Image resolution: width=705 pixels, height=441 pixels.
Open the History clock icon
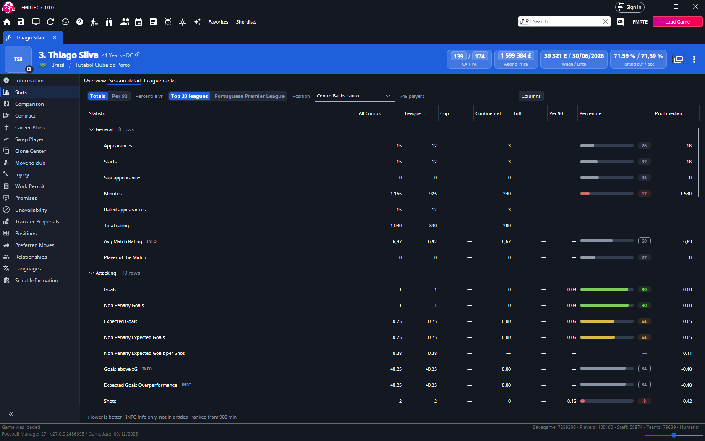pyautogui.click(x=65, y=22)
